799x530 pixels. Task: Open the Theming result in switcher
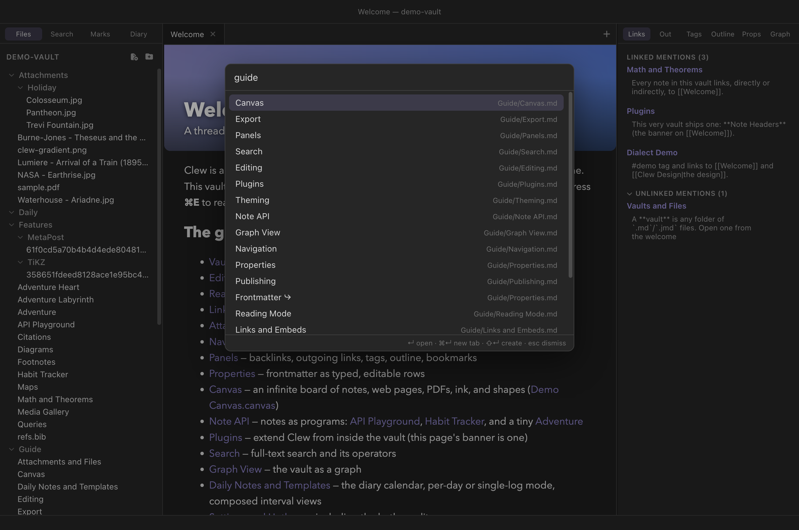pos(396,200)
